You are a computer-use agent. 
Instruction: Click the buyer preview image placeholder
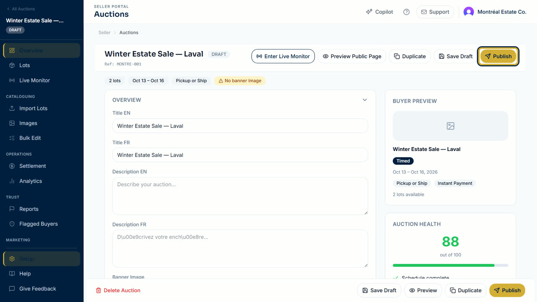click(450, 126)
